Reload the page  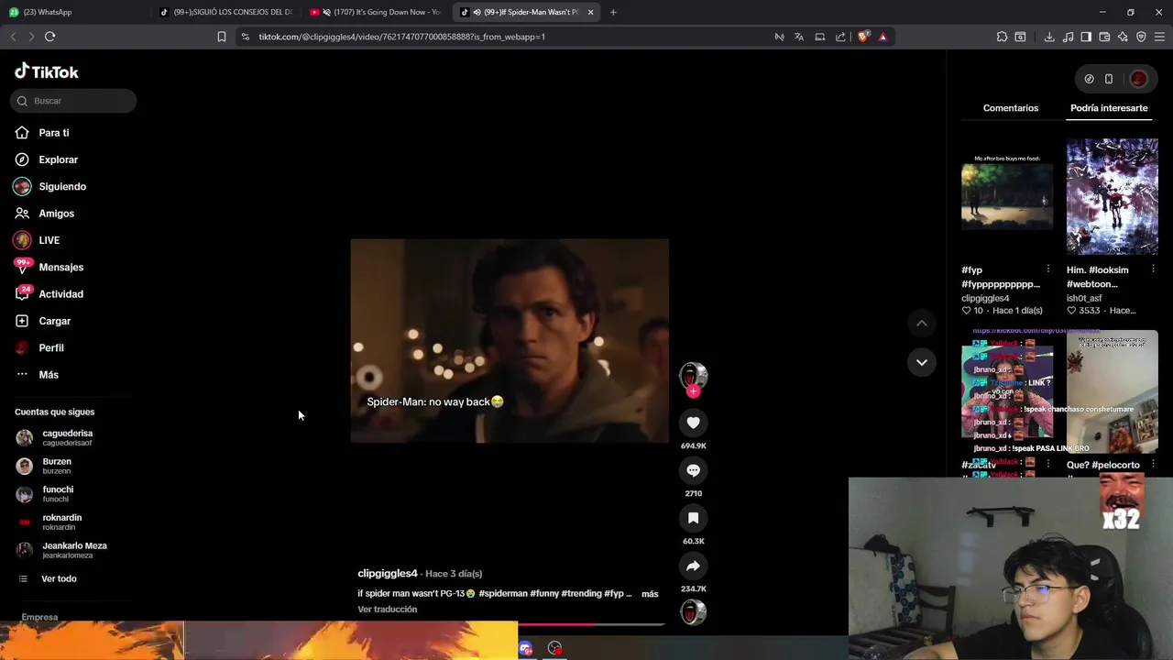coord(50,37)
